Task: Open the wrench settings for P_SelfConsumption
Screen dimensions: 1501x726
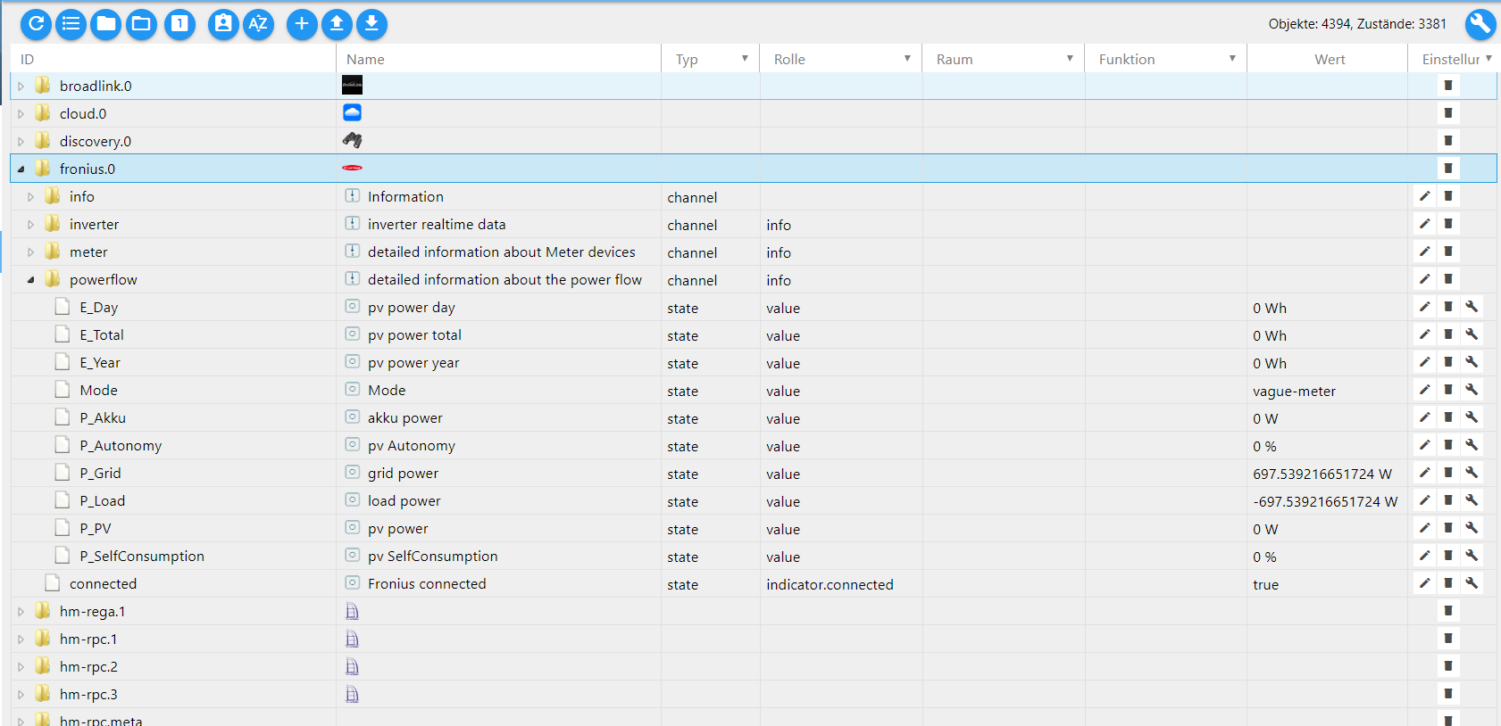Action: pyautogui.click(x=1472, y=556)
